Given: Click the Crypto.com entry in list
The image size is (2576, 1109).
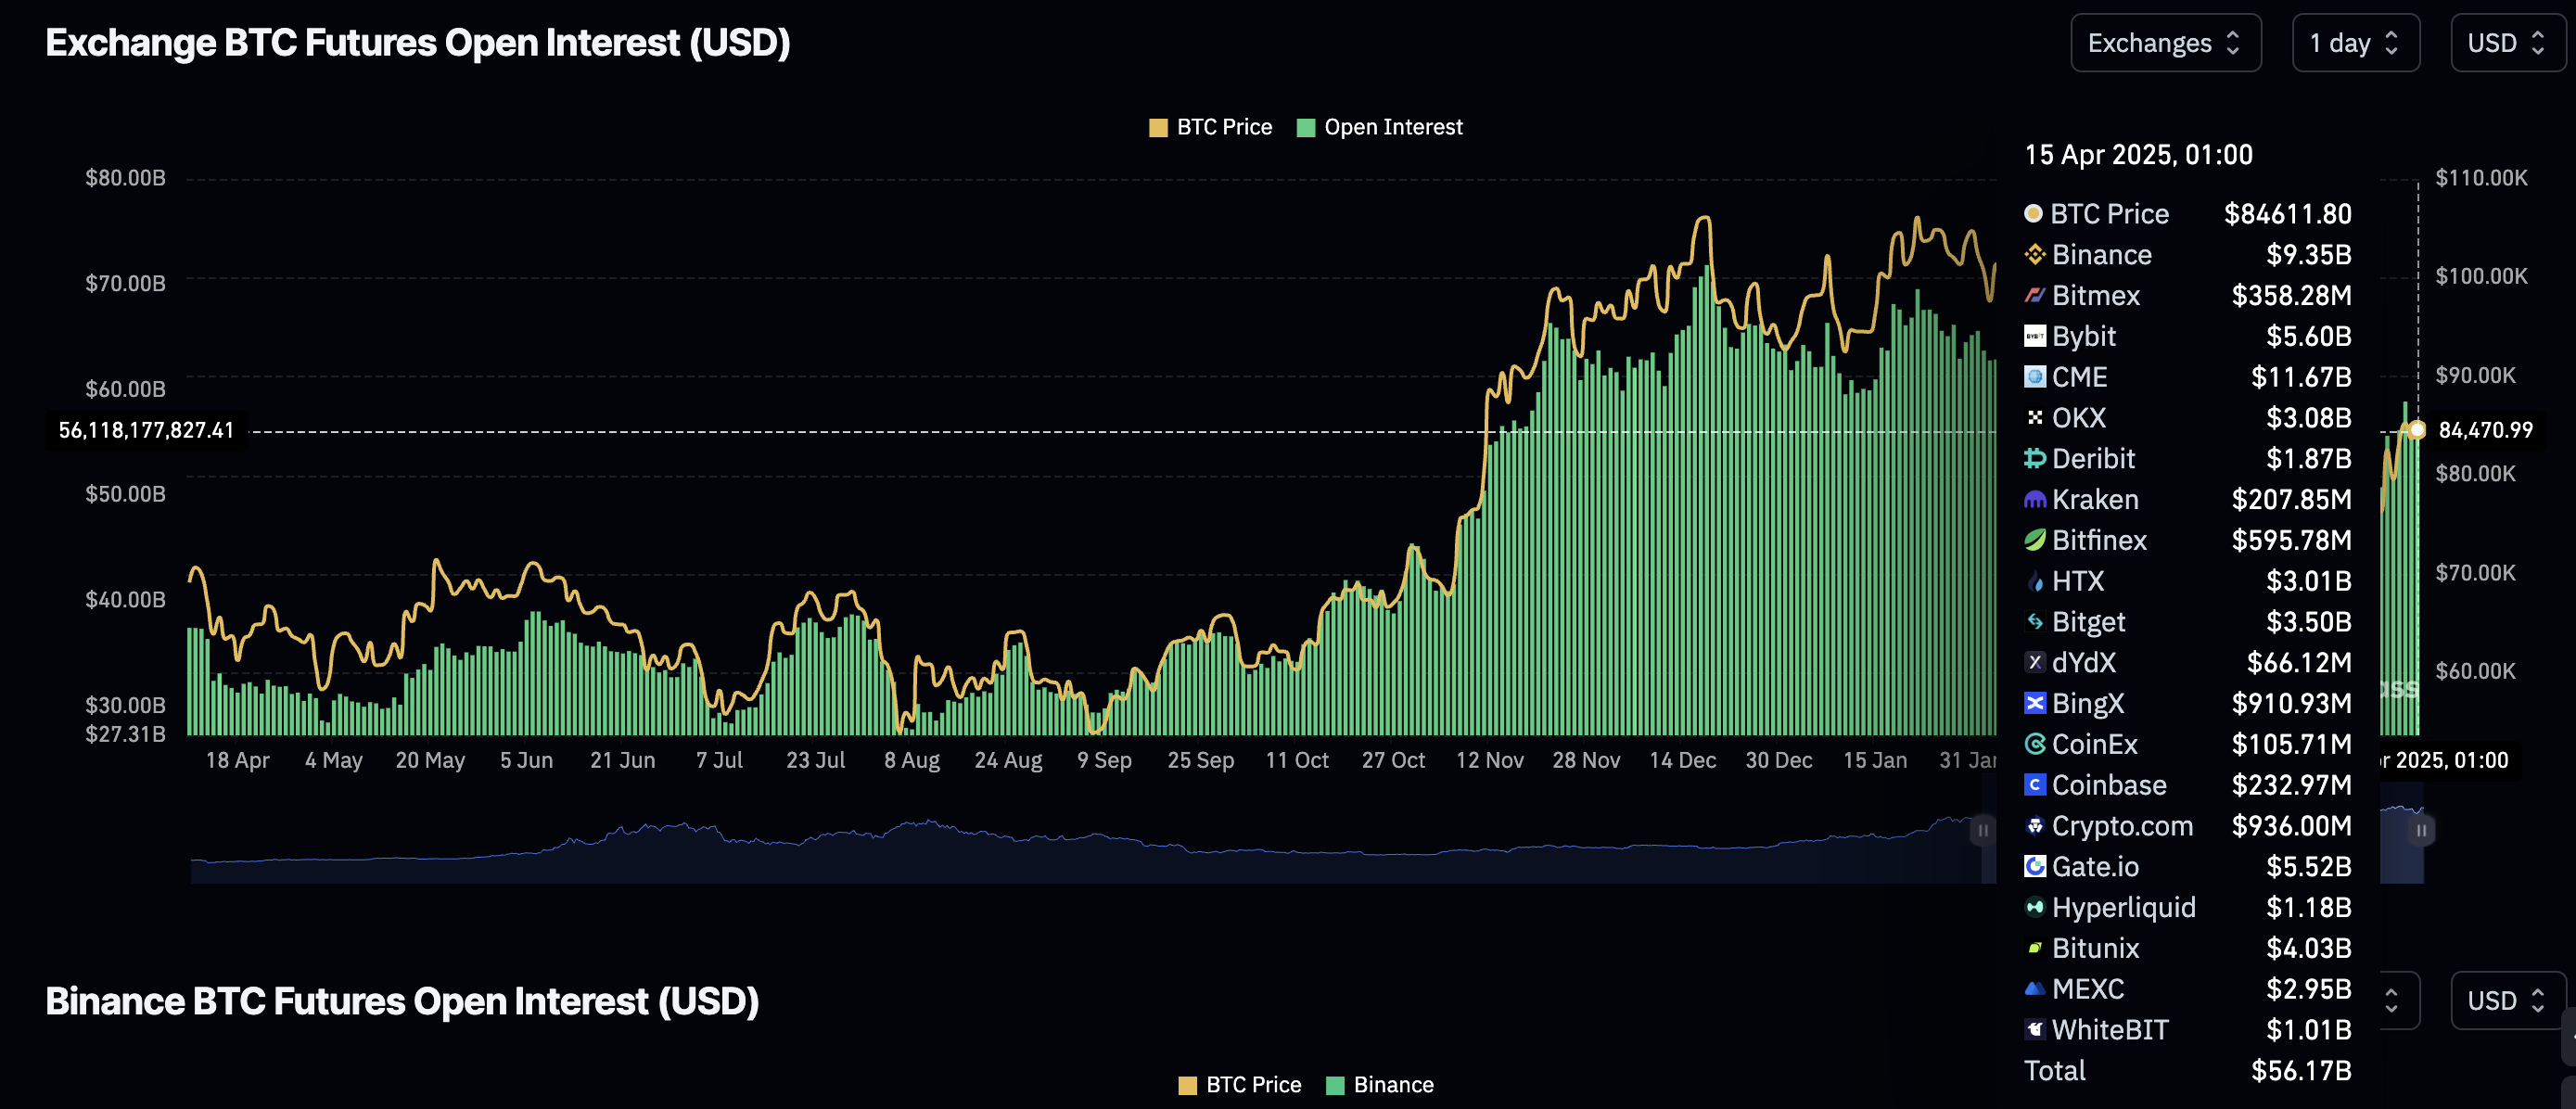Looking at the screenshot, I should coord(2121,826).
